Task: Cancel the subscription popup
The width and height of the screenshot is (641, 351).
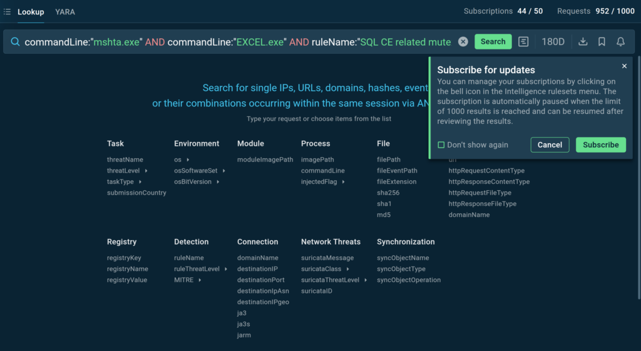Action: tap(550, 145)
